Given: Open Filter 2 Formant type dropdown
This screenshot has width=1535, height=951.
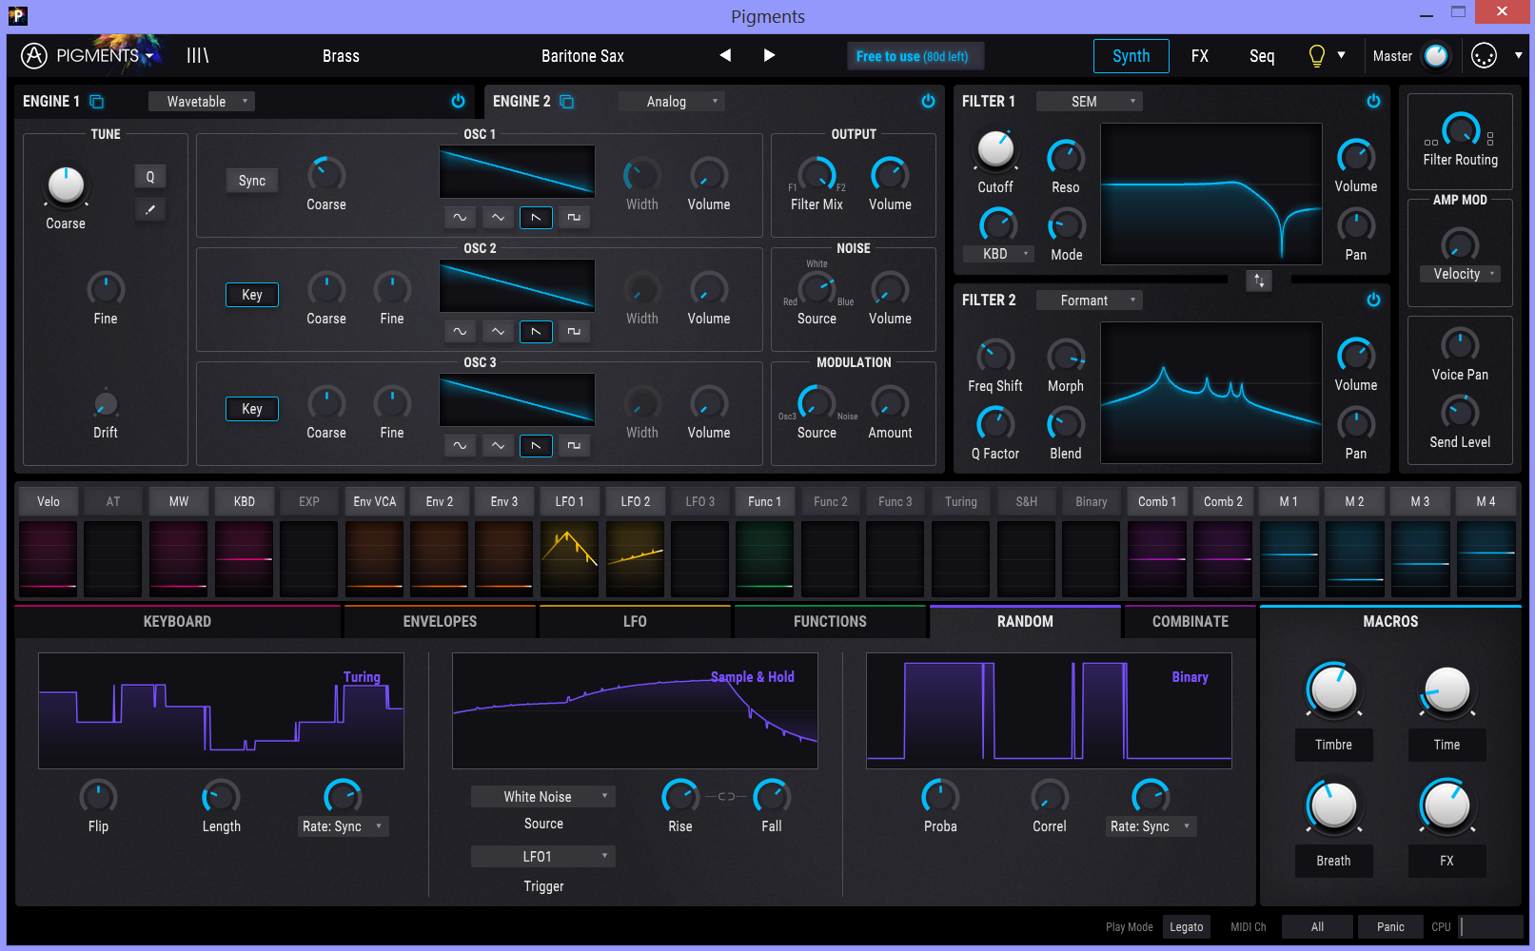Looking at the screenshot, I should click(x=1090, y=301).
